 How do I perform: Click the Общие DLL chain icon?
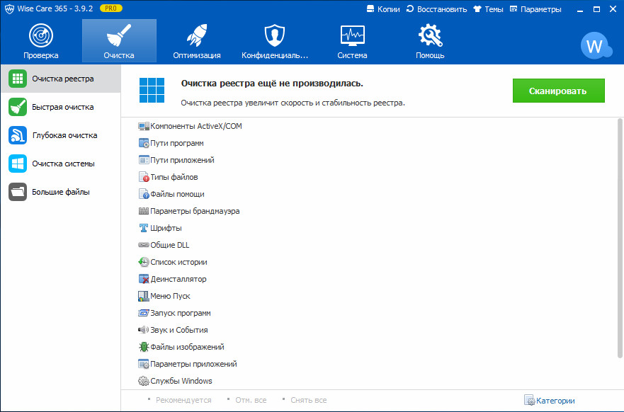point(143,245)
